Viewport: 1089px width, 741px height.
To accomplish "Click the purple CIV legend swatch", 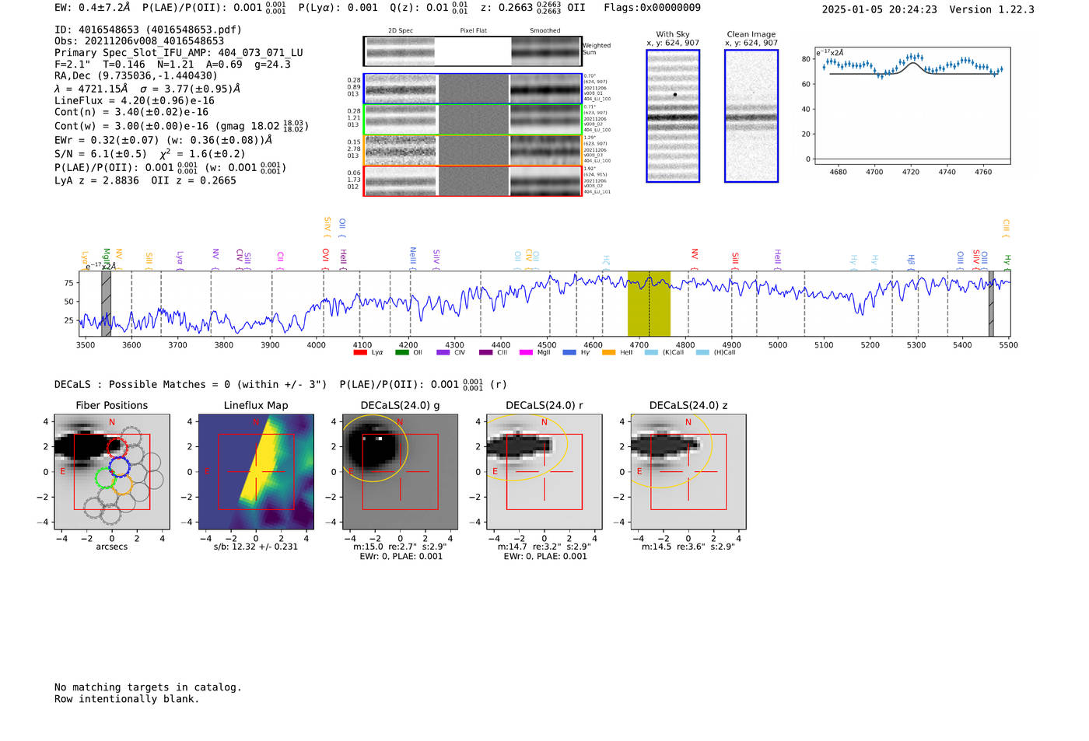I will click(x=443, y=352).
